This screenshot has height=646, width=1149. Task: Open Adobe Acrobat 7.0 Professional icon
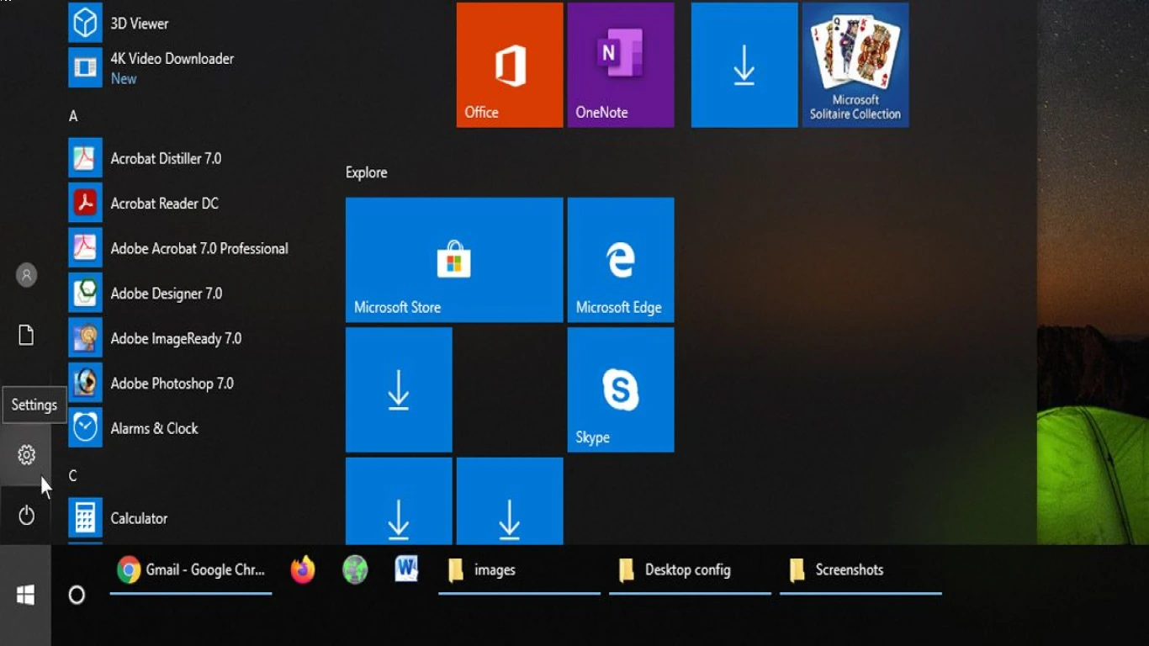tap(85, 248)
